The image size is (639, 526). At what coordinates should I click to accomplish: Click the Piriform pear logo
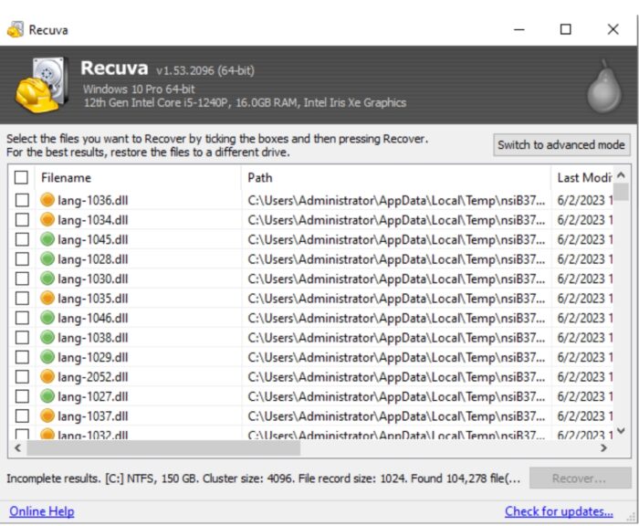tap(604, 87)
